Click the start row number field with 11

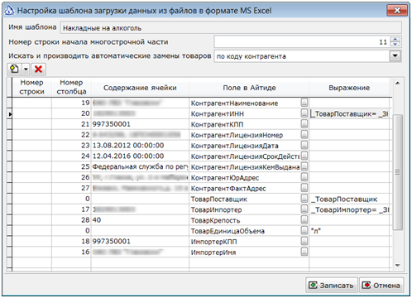pos(302,42)
